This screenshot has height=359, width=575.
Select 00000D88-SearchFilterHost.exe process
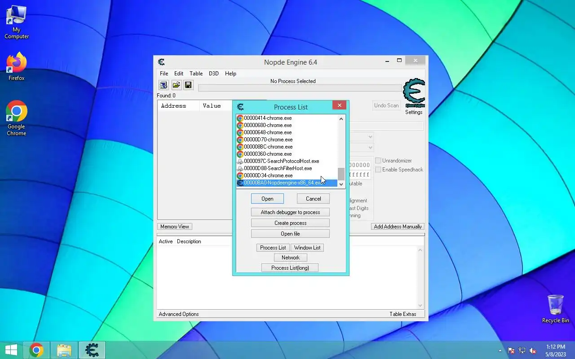[x=287, y=168]
